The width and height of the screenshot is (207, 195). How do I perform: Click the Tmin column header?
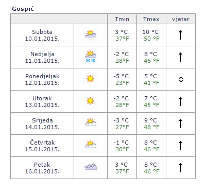(x=122, y=19)
